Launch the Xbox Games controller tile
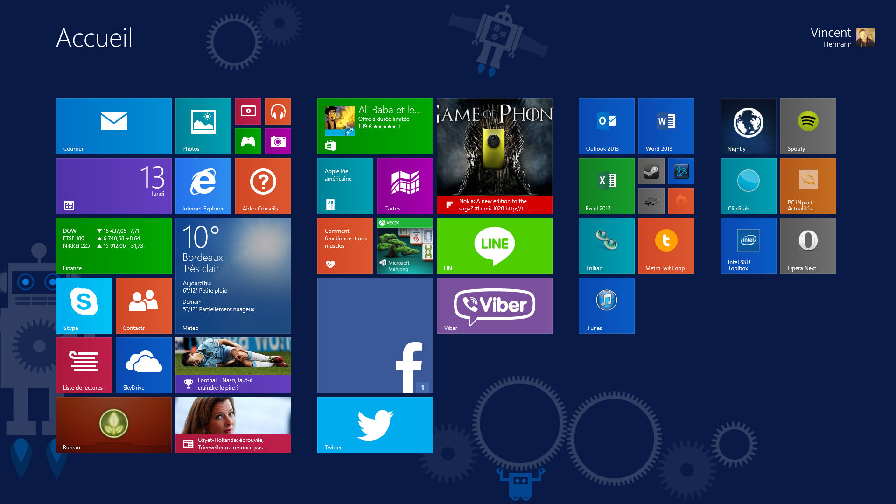The height and width of the screenshot is (504, 896). click(x=248, y=141)
